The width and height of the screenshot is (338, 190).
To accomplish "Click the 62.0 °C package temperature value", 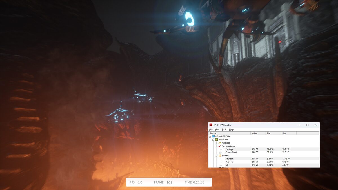I will pos(255,149).
